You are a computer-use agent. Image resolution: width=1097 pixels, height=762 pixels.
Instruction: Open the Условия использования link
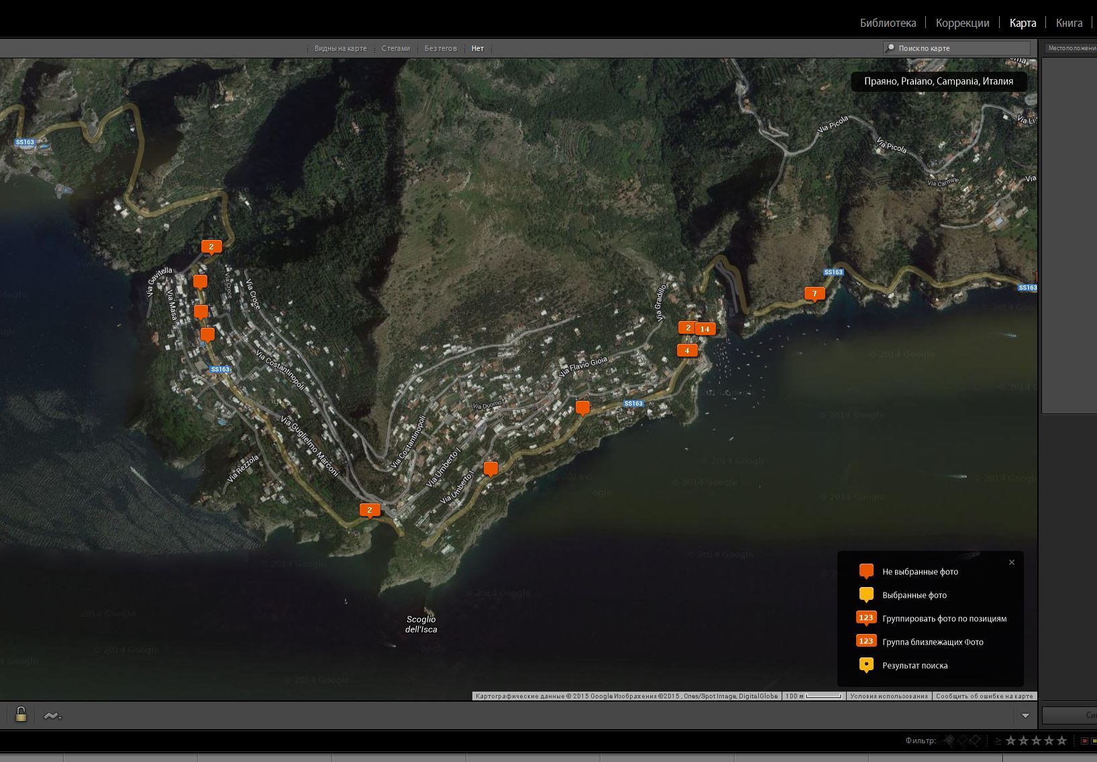889,696
